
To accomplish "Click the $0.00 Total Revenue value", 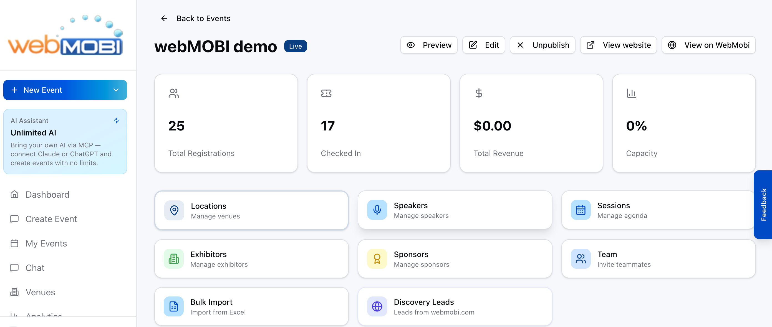I will click(492, 126).
